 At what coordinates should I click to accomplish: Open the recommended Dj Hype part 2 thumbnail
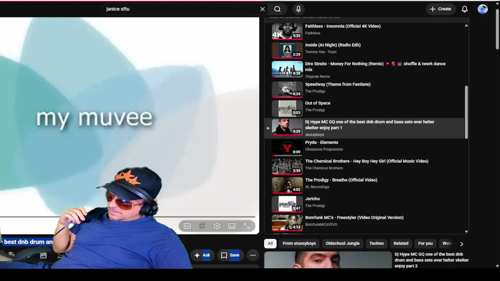(328, 260)
